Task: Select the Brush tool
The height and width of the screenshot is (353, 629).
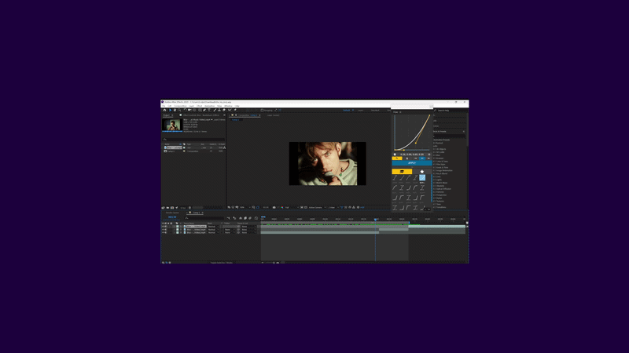Action: (x=215, y=110)
